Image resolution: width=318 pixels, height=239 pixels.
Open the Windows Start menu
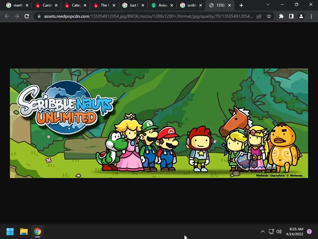point(10,232)
